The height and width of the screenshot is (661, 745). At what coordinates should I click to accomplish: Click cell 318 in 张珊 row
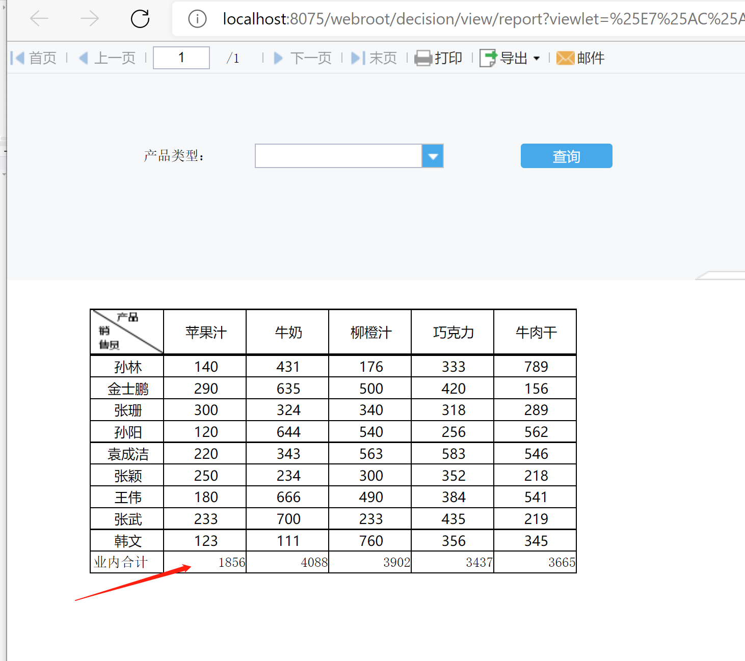(453, 410)
